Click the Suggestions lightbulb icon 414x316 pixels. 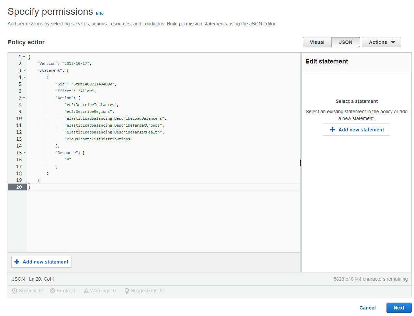(x=127, y=291)
